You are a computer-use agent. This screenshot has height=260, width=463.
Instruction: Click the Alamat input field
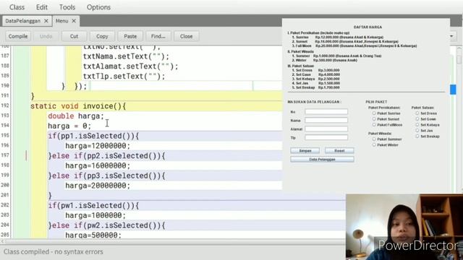(326, 129)
